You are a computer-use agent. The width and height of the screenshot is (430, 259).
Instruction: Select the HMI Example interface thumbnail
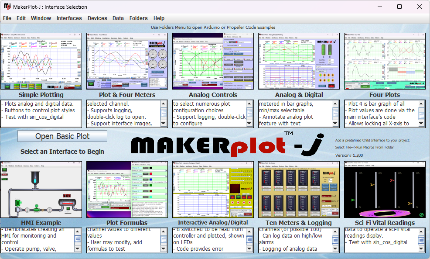pos(41,190)
